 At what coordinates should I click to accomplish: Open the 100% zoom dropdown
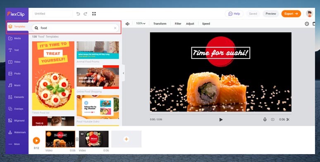(141, 23)
